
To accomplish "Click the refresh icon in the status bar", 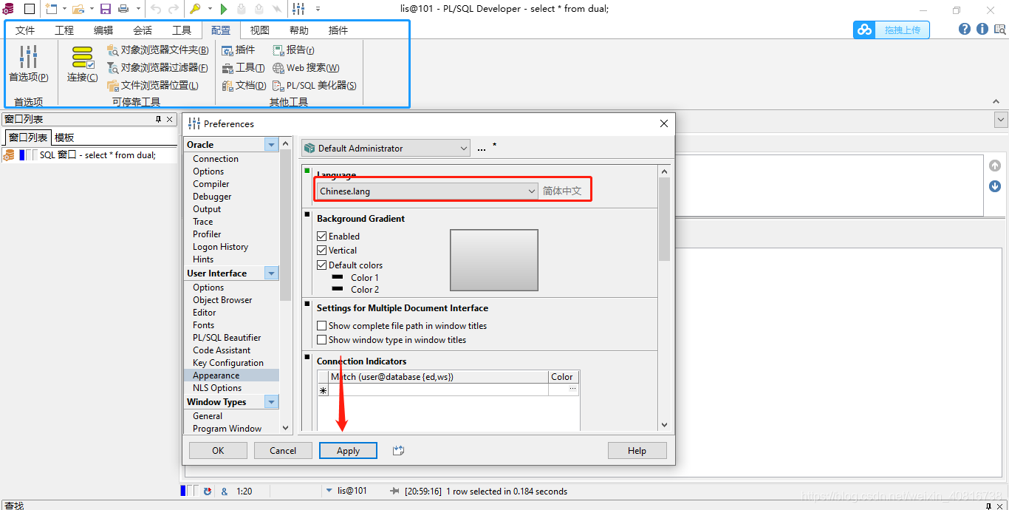I will click(x=208, y=491).
